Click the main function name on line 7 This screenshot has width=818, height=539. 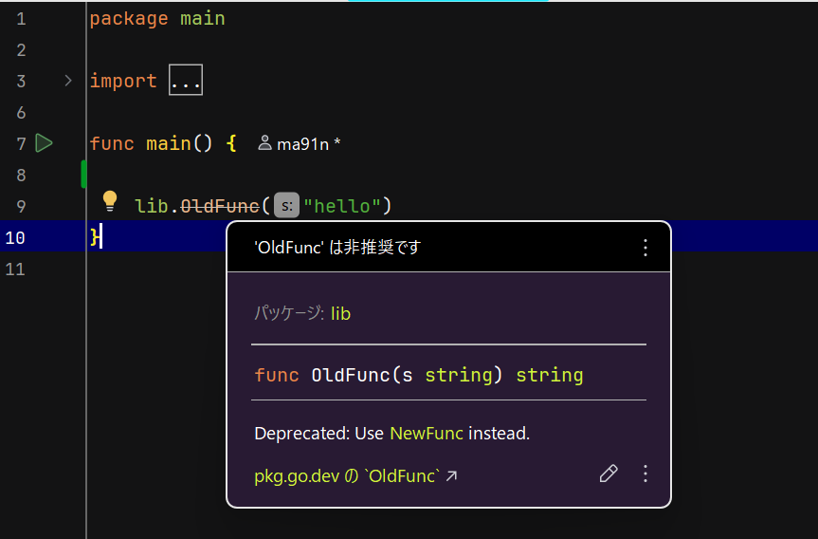169,143
